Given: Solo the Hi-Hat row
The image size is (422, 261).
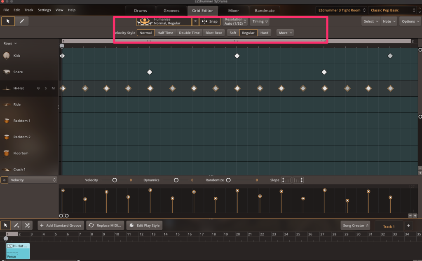Looking at the screenshot, I should (x=46, y=88).
